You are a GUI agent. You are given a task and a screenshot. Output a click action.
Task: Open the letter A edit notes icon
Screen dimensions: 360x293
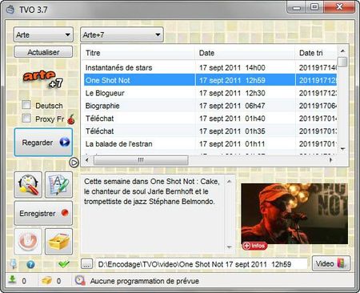58,185
